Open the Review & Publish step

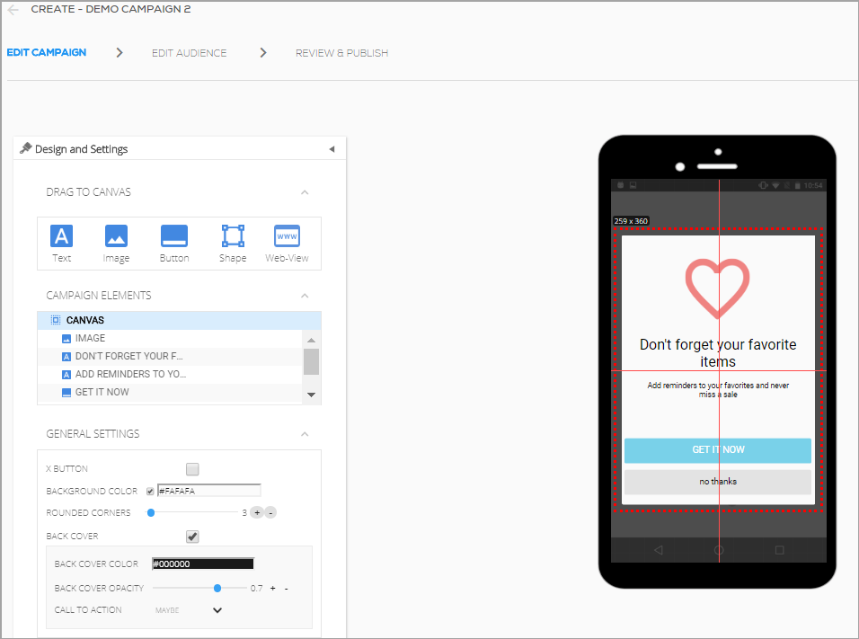(x=341, y=53)
